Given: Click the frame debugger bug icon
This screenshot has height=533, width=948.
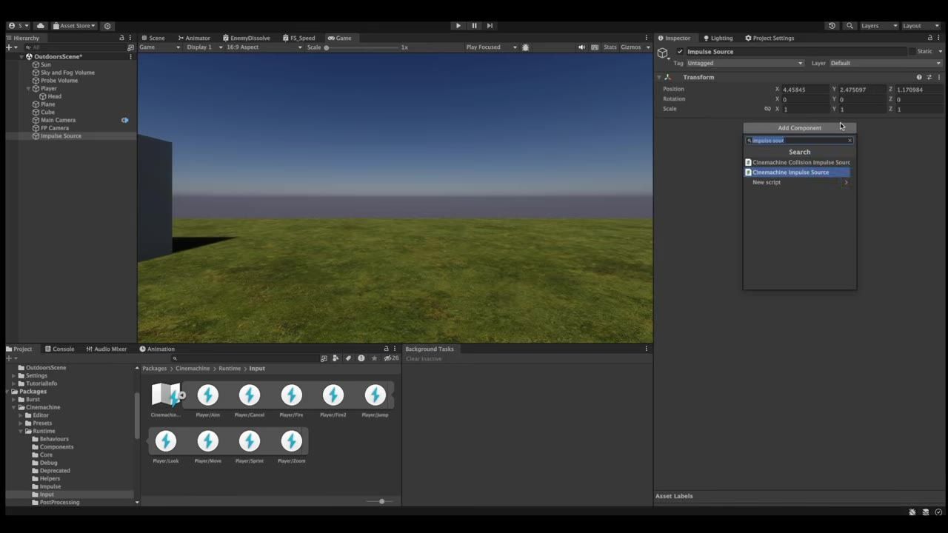Looking at the screenshot, I should pyautogui.click(x=526, y=47).
